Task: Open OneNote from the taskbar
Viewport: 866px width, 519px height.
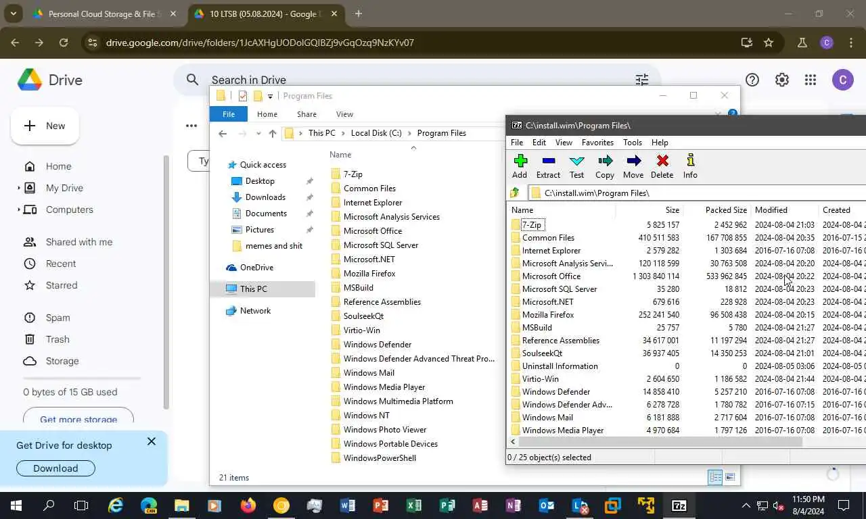Action: tap(514, 505)
